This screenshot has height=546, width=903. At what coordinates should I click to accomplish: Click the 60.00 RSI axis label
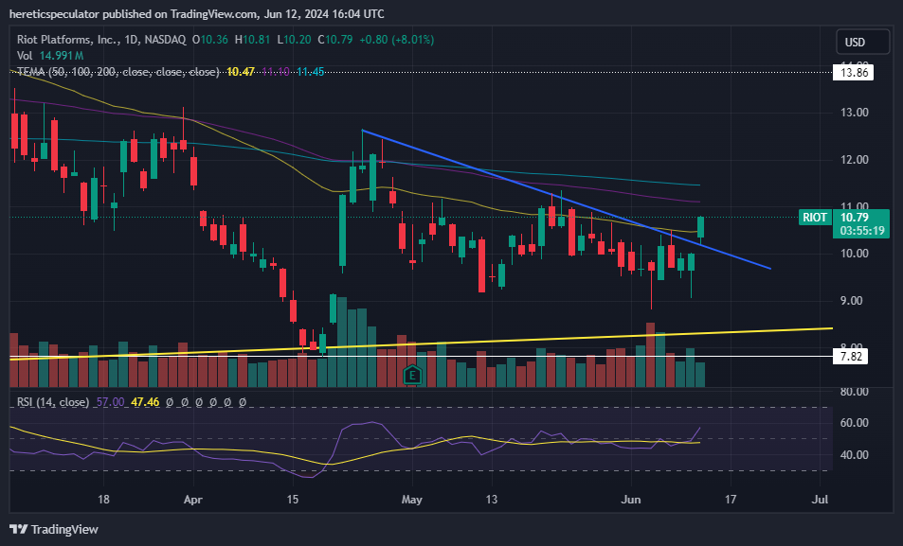click(855, 423)
